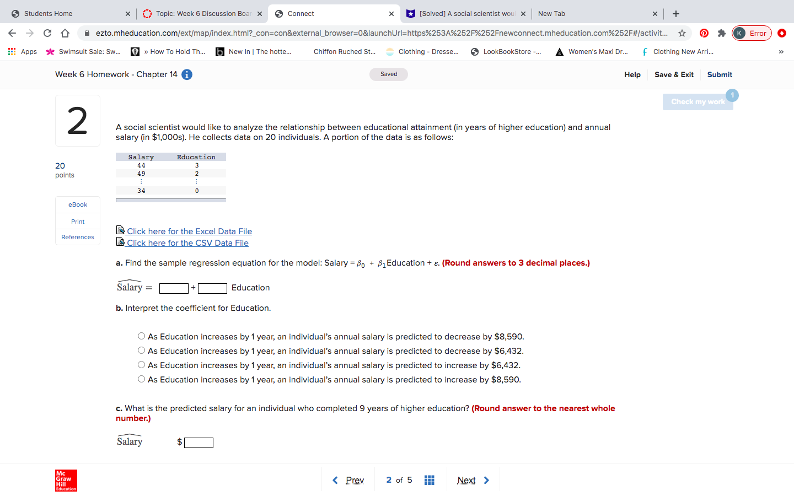Print the question
Screen dimensions: 794x496
78,222
